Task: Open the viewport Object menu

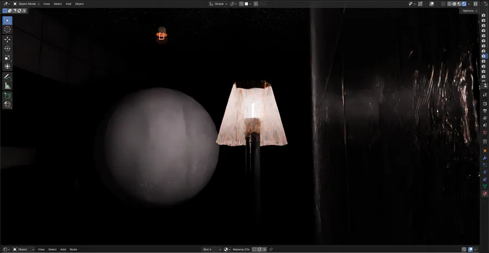Action: pyautogui.click(x=79, y=4)
